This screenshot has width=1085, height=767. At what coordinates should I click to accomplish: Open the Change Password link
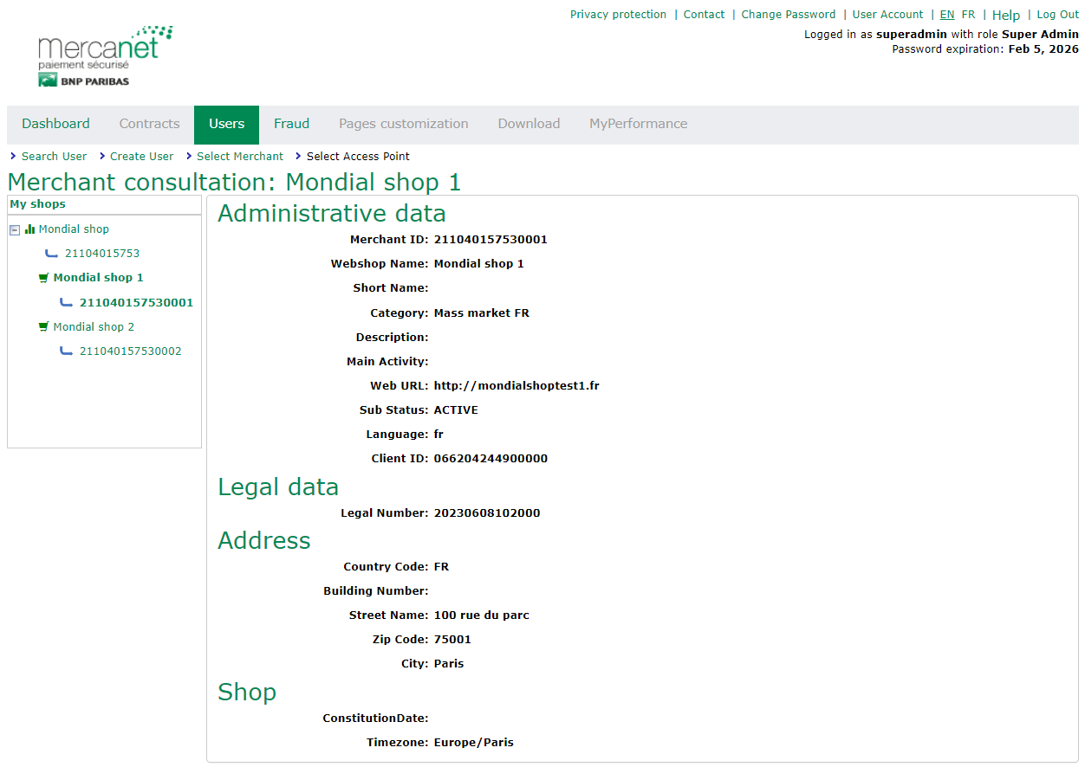[788, 15]
